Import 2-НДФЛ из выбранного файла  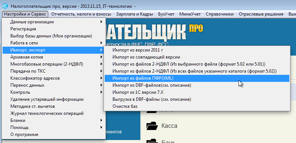[x=197, y=64]
